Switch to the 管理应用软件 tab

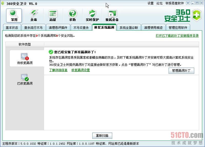tap(178, 27)
